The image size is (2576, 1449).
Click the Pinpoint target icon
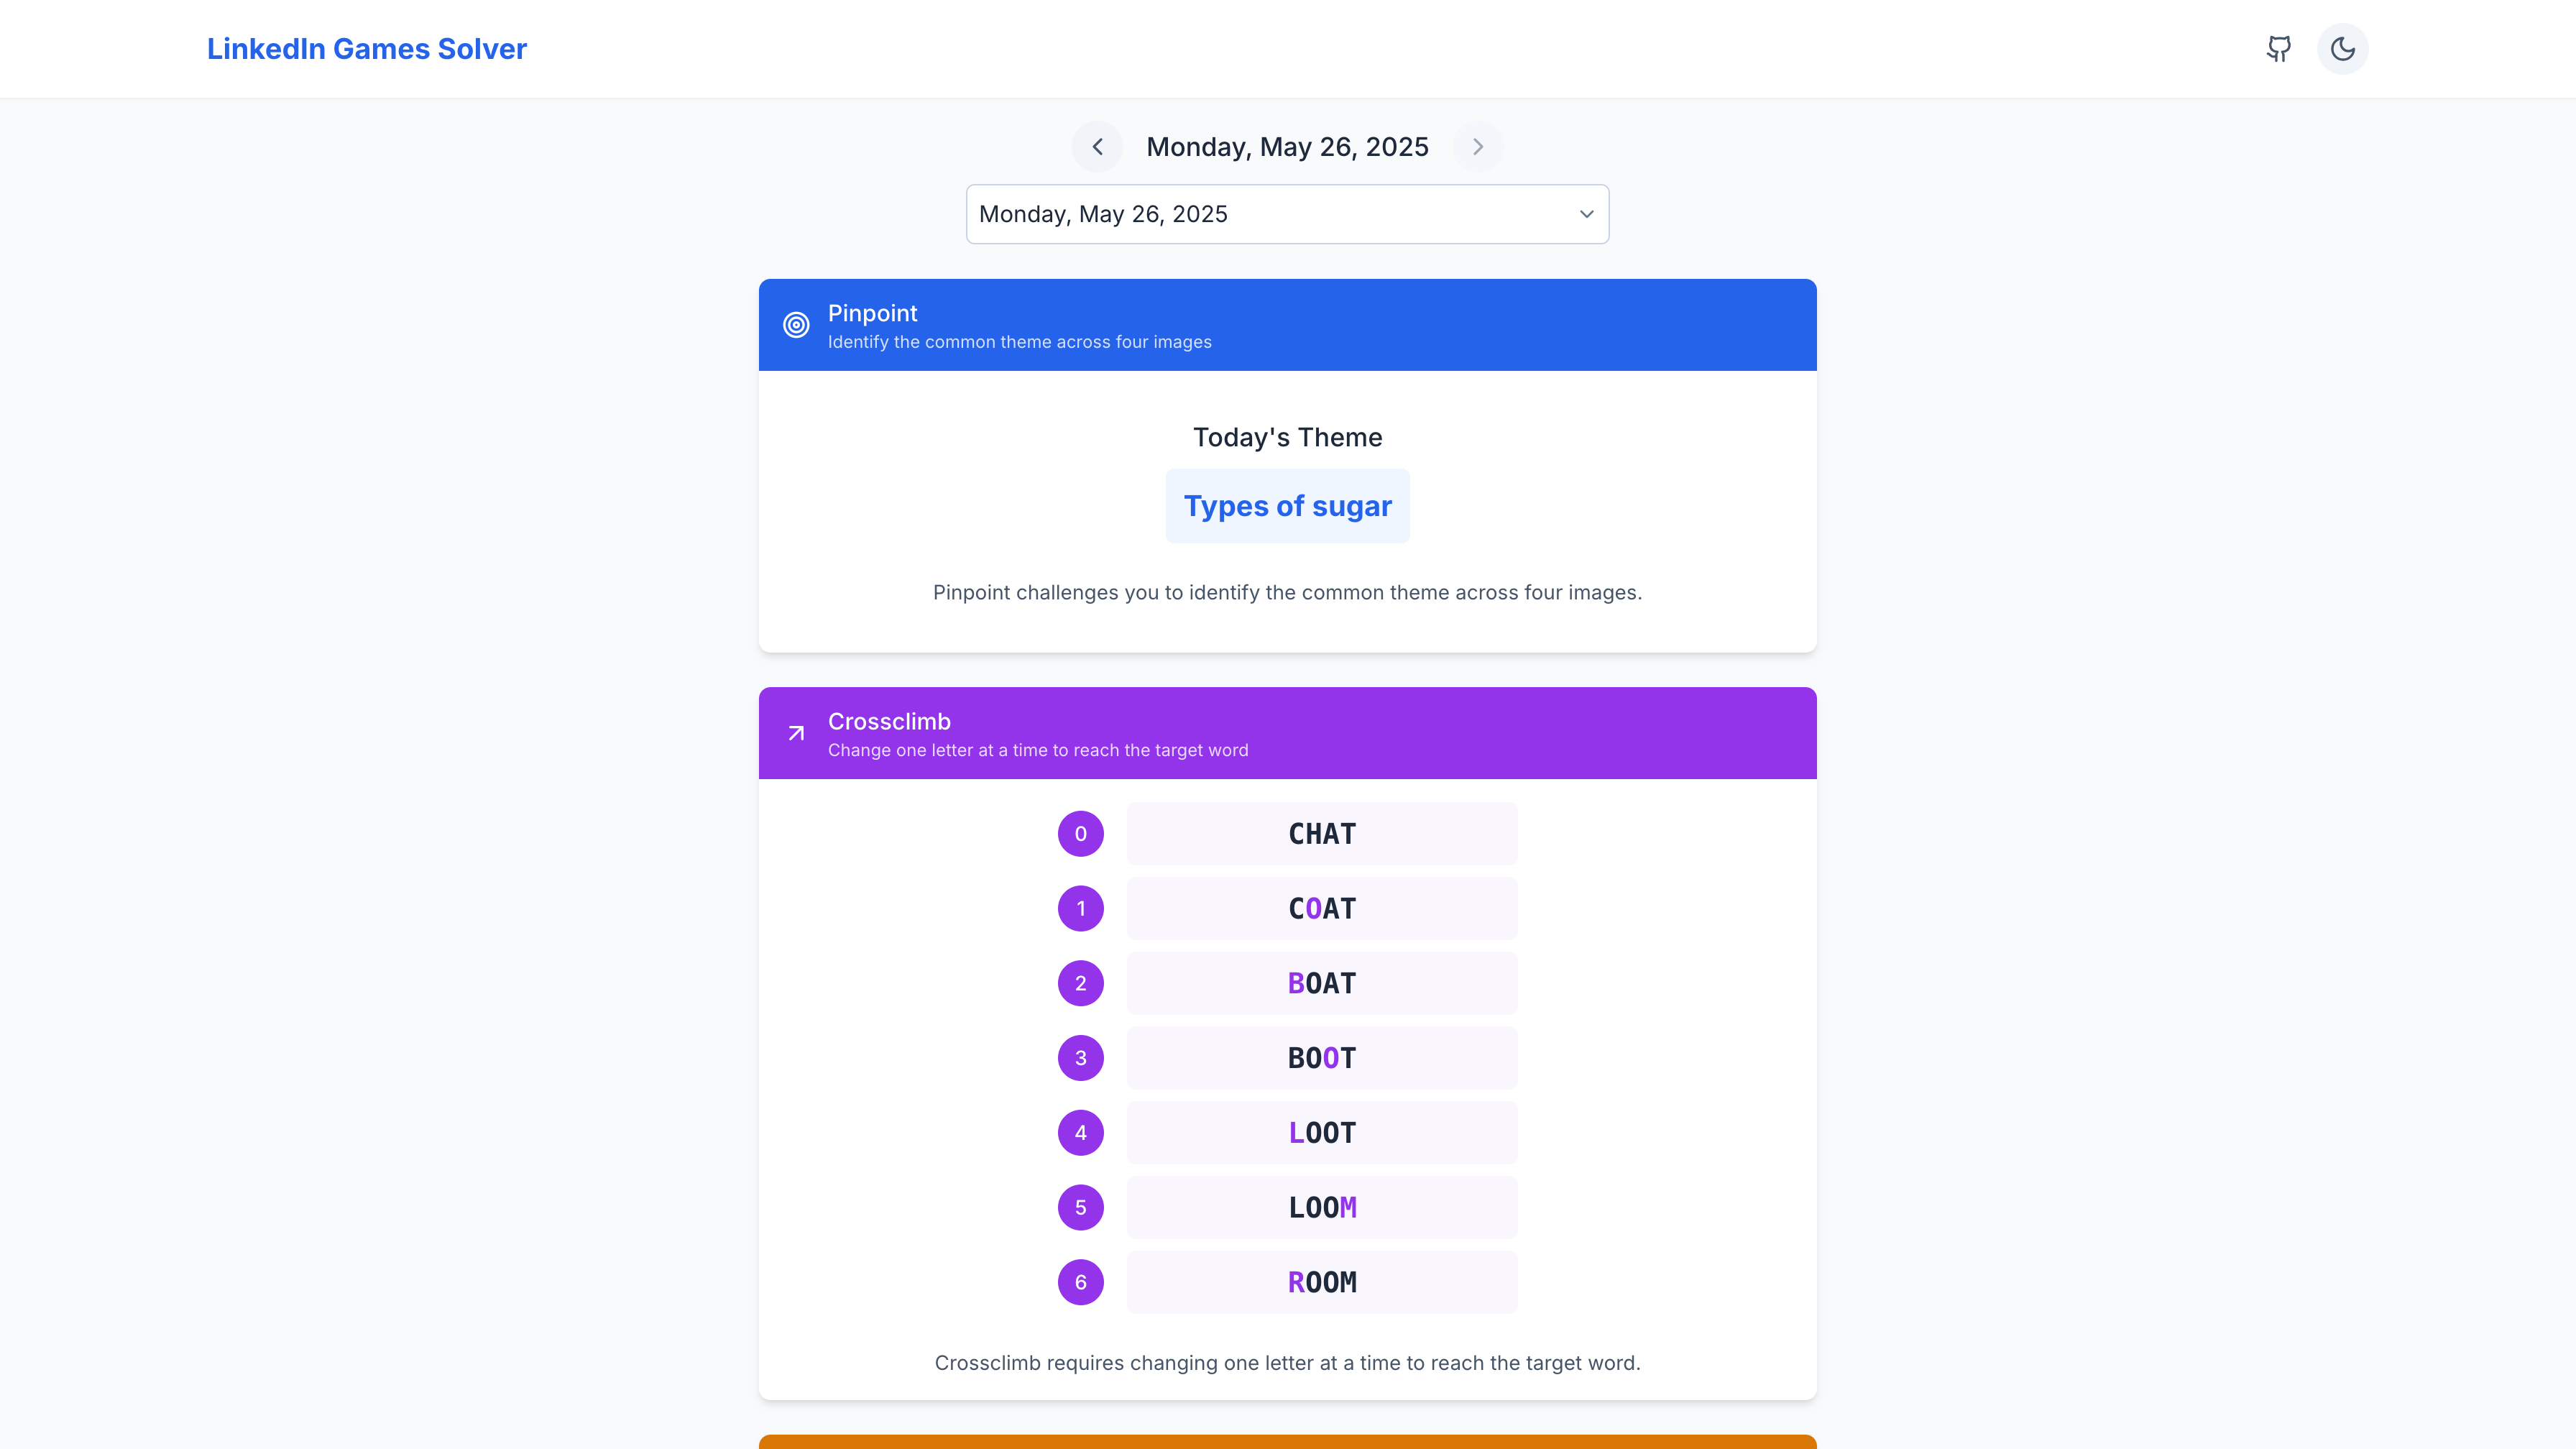click(796, 325)
